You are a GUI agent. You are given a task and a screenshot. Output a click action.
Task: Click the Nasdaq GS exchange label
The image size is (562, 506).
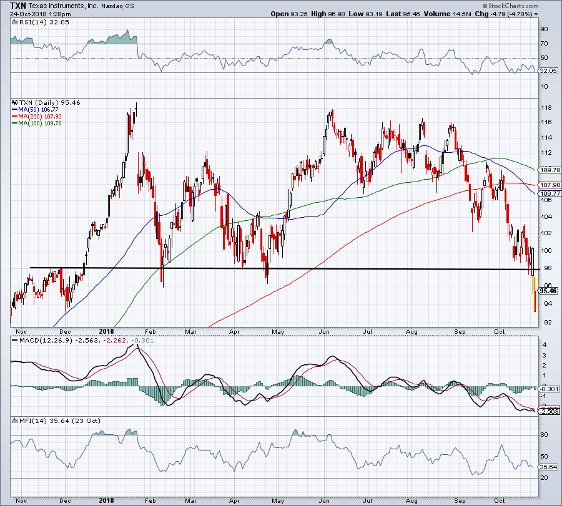pos(117,6)
